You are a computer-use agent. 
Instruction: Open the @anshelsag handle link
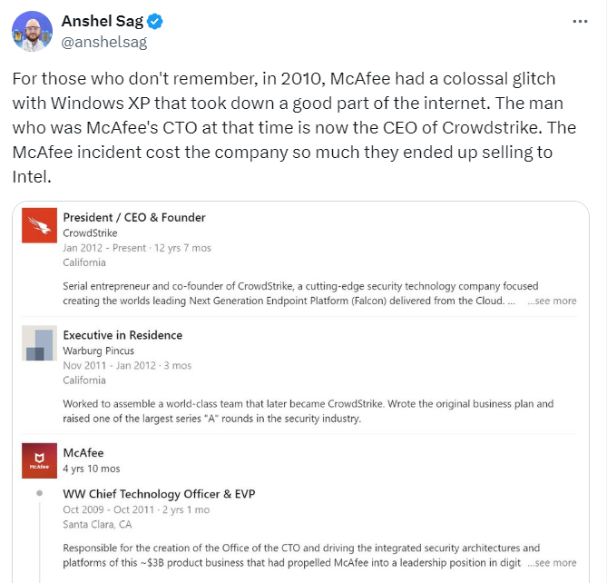click(103, 42)
